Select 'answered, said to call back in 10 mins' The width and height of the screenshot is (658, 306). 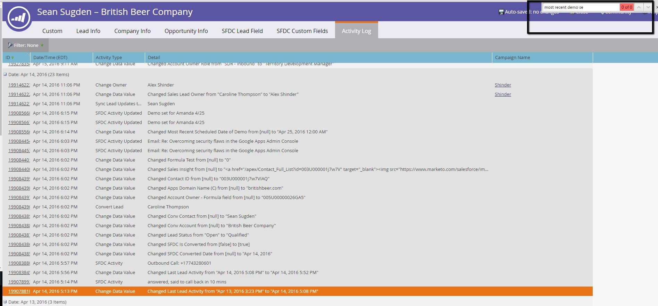[x=187, y=282]
